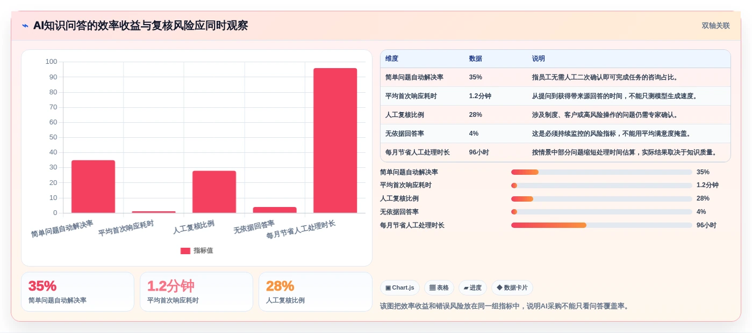Viewport: 752px width, 333px height.
Task: Click x-axis label 人工复核比例 under chart
Action: click(194, 227)
